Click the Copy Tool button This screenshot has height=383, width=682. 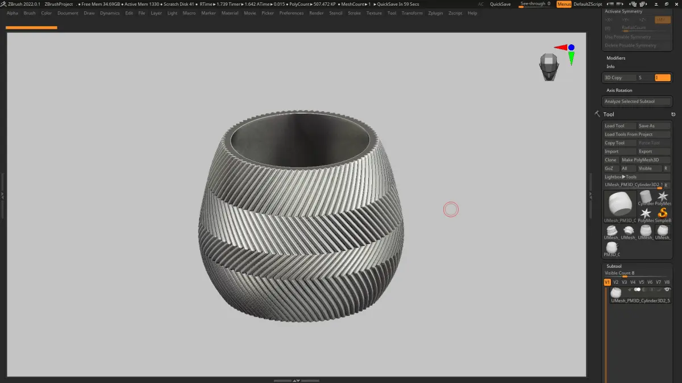pyautogui.click(x=620, y=143)
